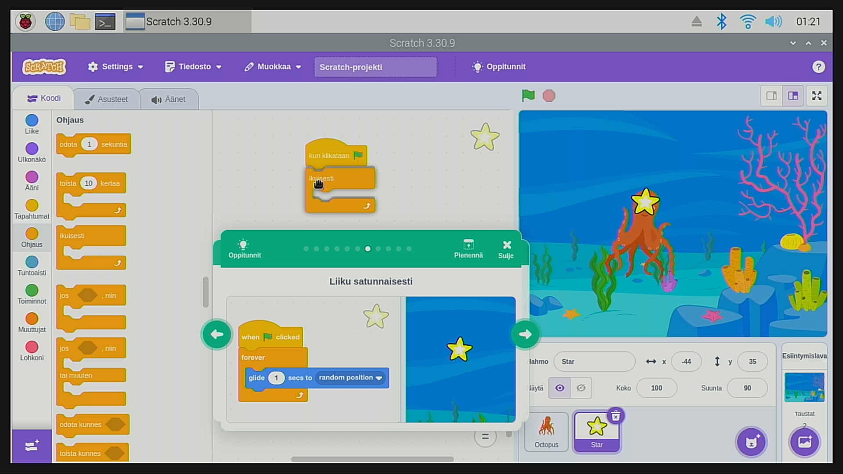Select the Tapahtumat block category
The image size is (843, 474).
click(32, 209)
